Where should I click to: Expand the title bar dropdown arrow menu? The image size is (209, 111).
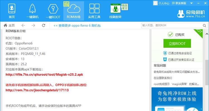coord(191,3)
